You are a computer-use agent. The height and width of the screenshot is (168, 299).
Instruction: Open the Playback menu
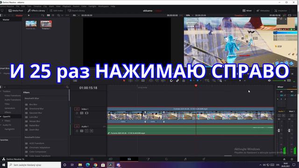(x=67, y=6)
